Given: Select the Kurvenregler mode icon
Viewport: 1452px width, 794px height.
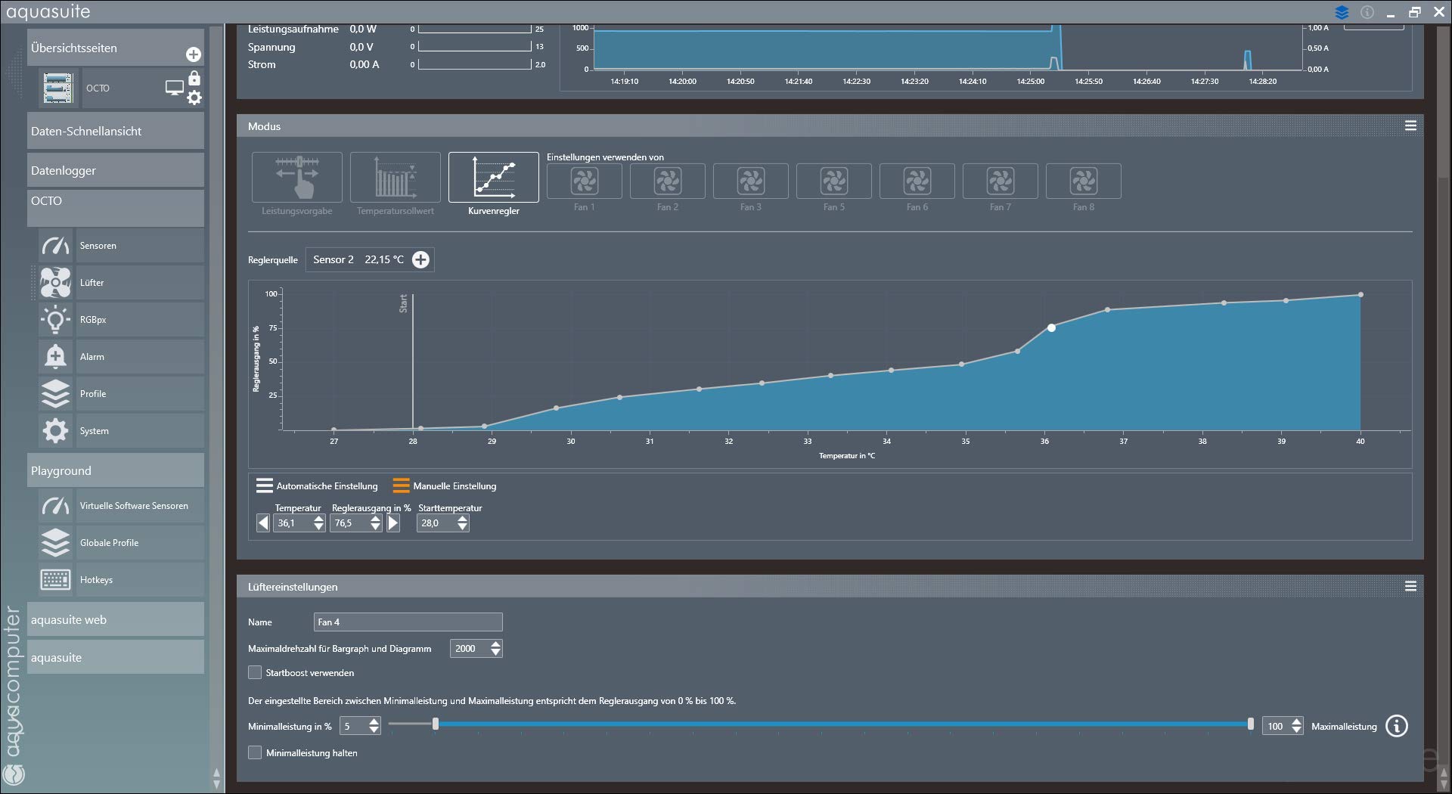Looking at the screenshot, I should pyautogui.click(x=493, y=178).
